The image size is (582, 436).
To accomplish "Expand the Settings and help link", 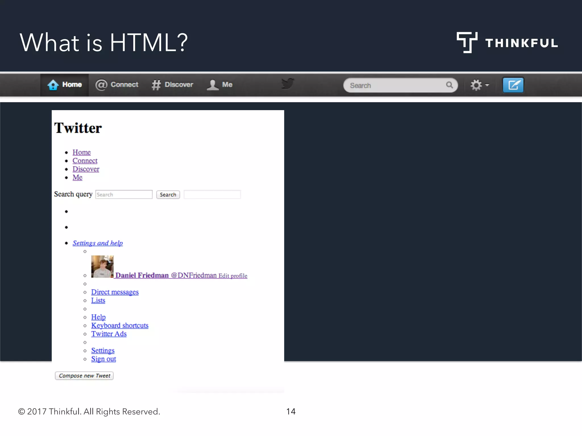I will pyautogui.click(x=97, y=243).
